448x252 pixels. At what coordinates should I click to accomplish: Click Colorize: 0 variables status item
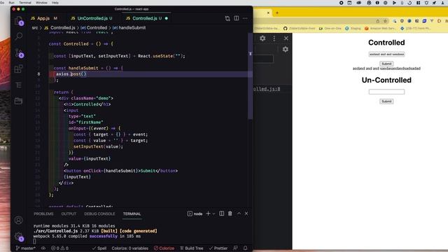click(x=130, y=248)
